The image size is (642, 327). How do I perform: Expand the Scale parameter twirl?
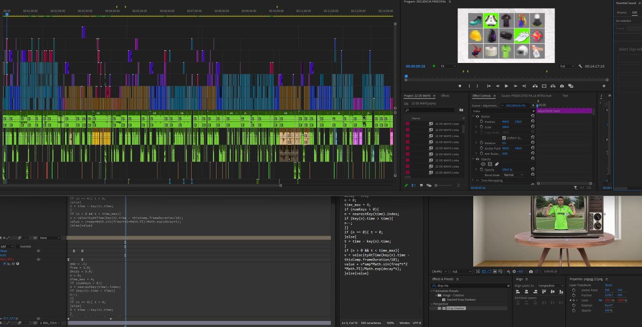click(x=476, y=127)
